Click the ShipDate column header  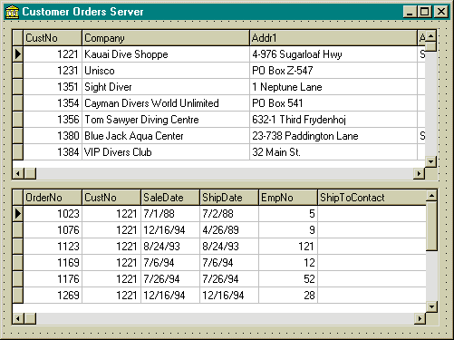coord(229,198)
